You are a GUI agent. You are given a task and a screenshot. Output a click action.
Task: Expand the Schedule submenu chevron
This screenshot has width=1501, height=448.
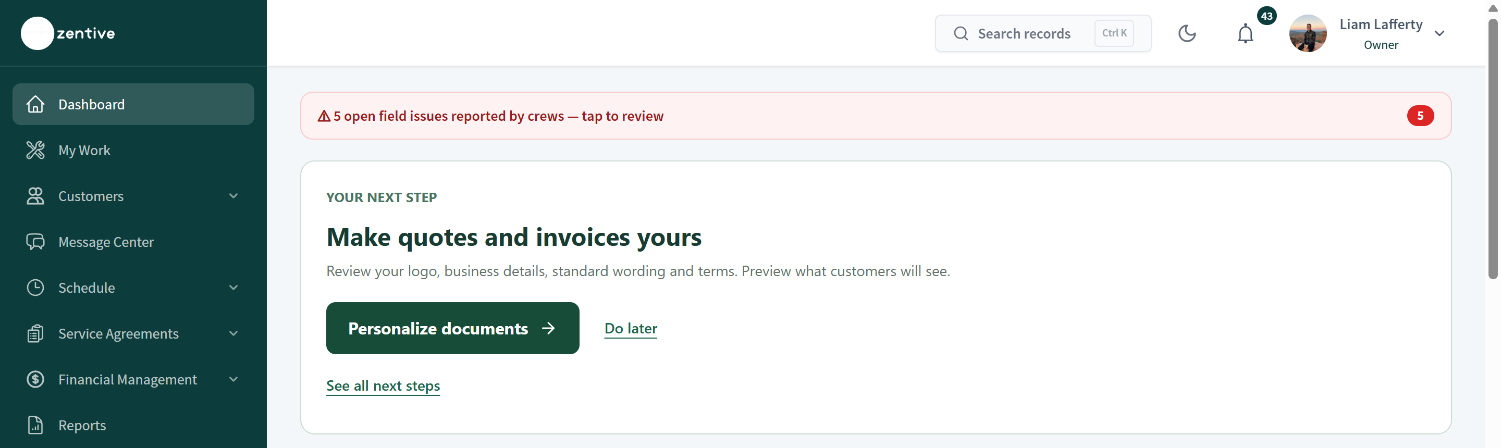click(x=233, y=288)
